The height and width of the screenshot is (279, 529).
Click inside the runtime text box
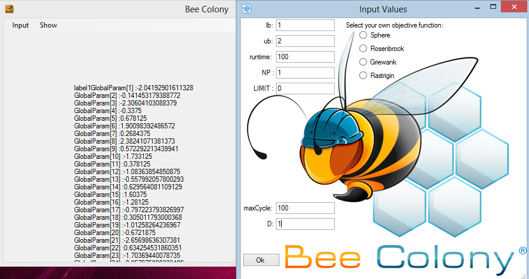coord(305,57)
